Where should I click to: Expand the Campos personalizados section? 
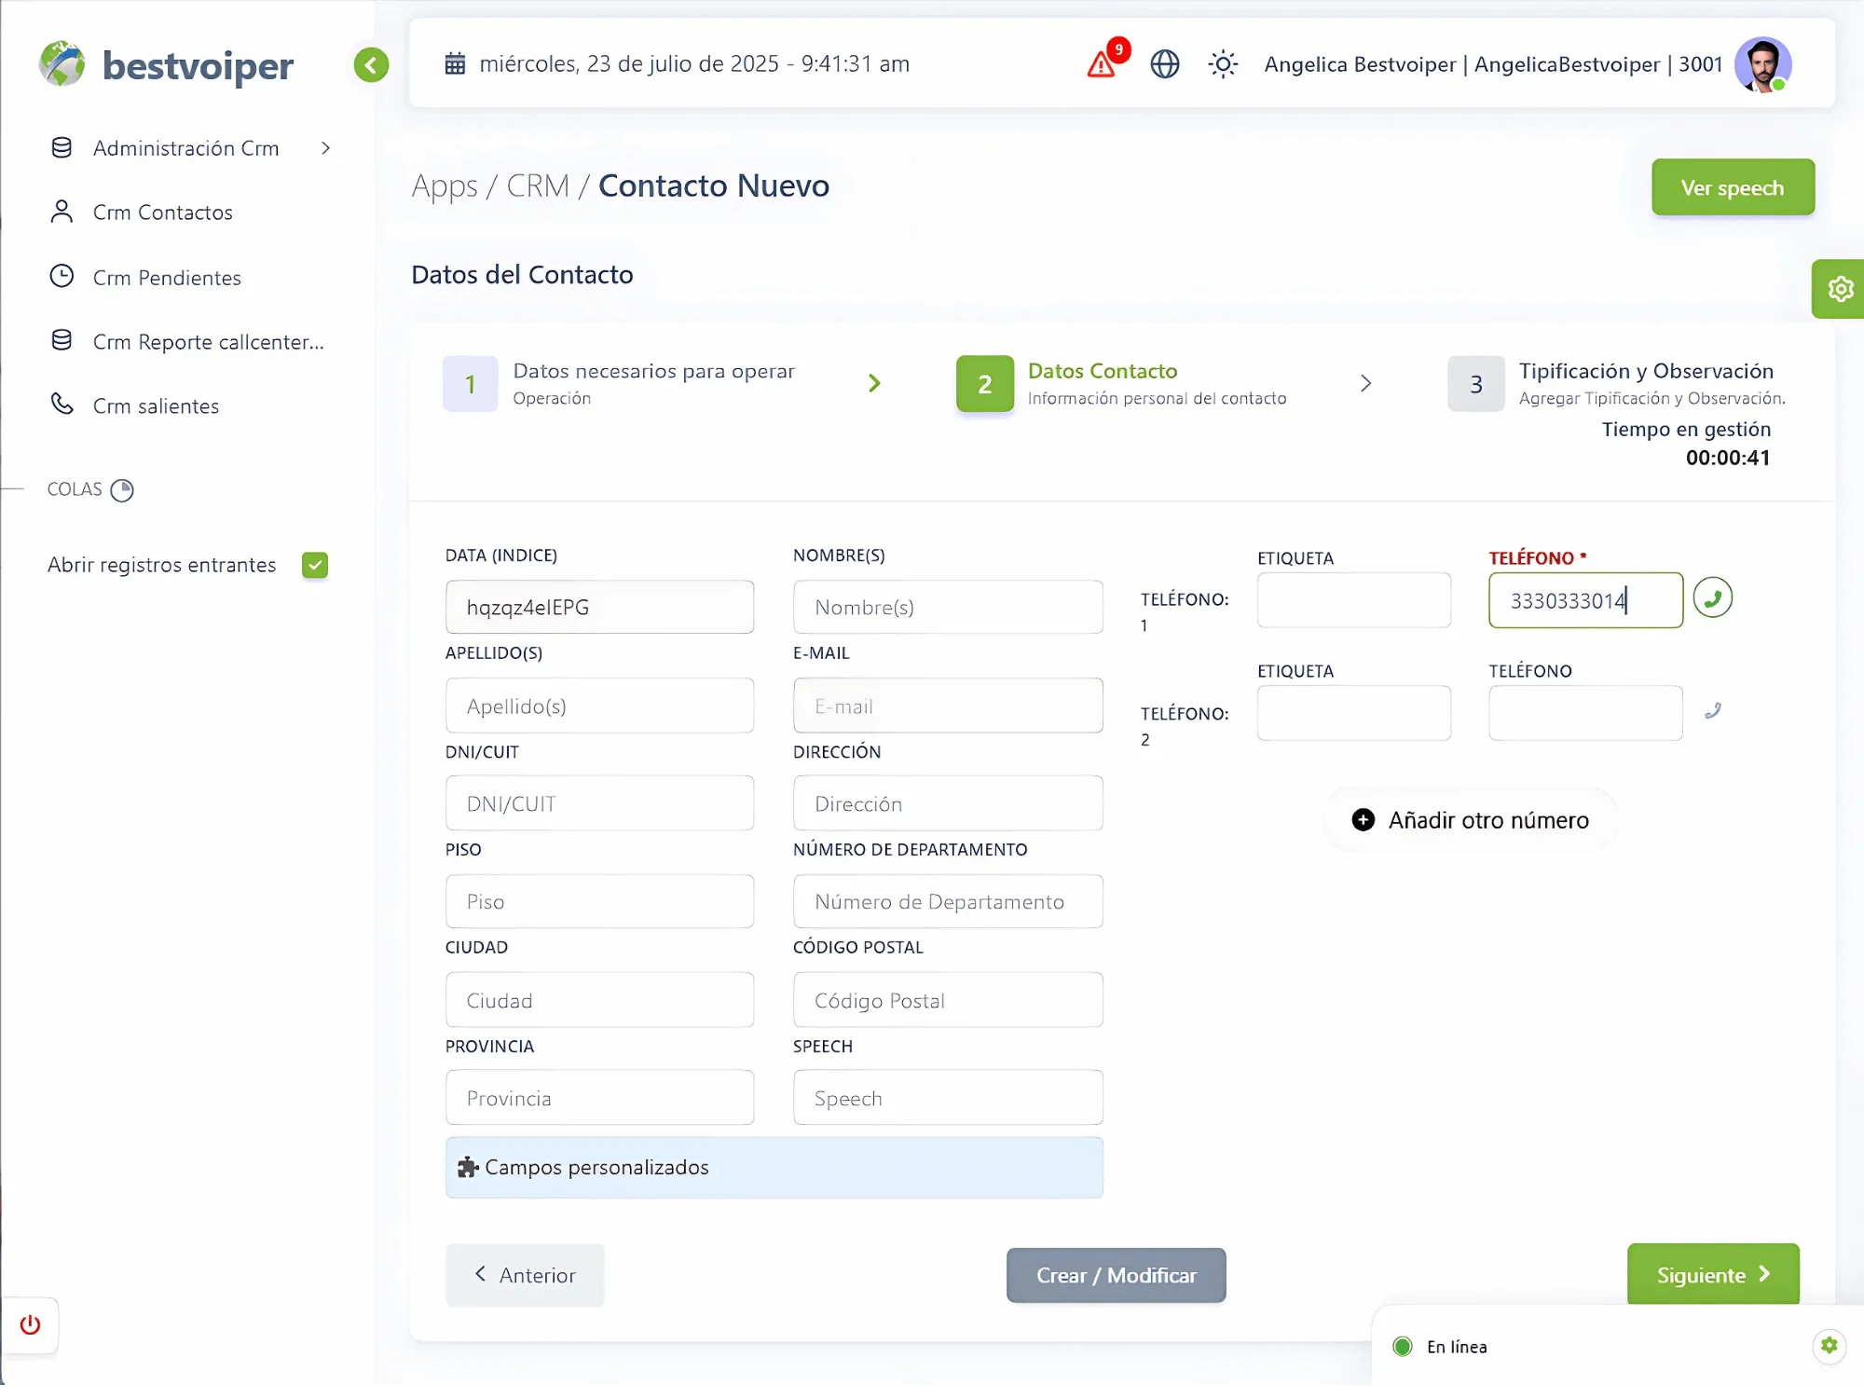pos(774,1167)
